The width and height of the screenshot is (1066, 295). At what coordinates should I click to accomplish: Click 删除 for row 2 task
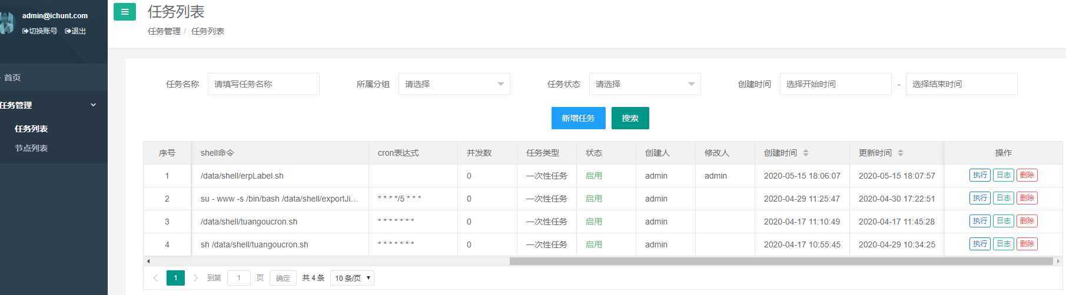(1027, 198)
